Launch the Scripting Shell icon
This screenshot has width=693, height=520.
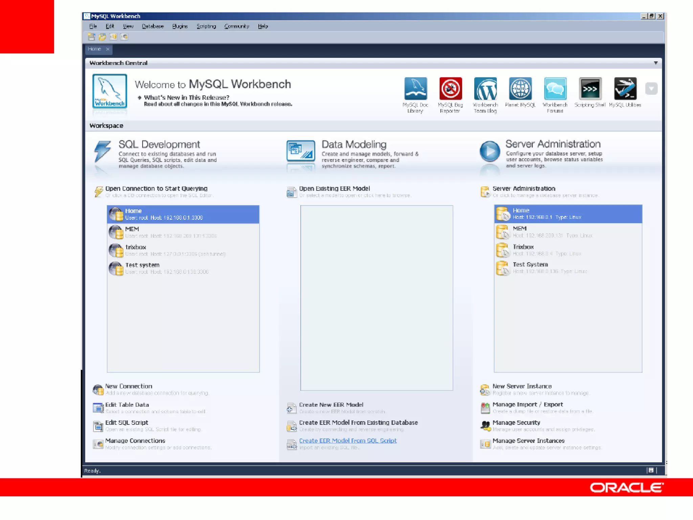coord(590,89)
